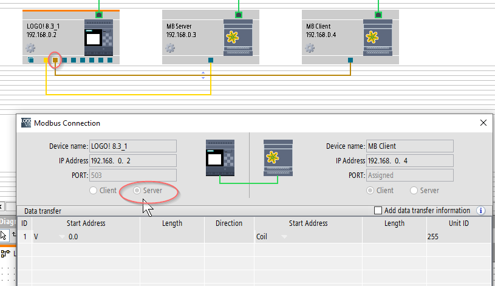Enable Add data transfer information checkbox

click(378, 211)
